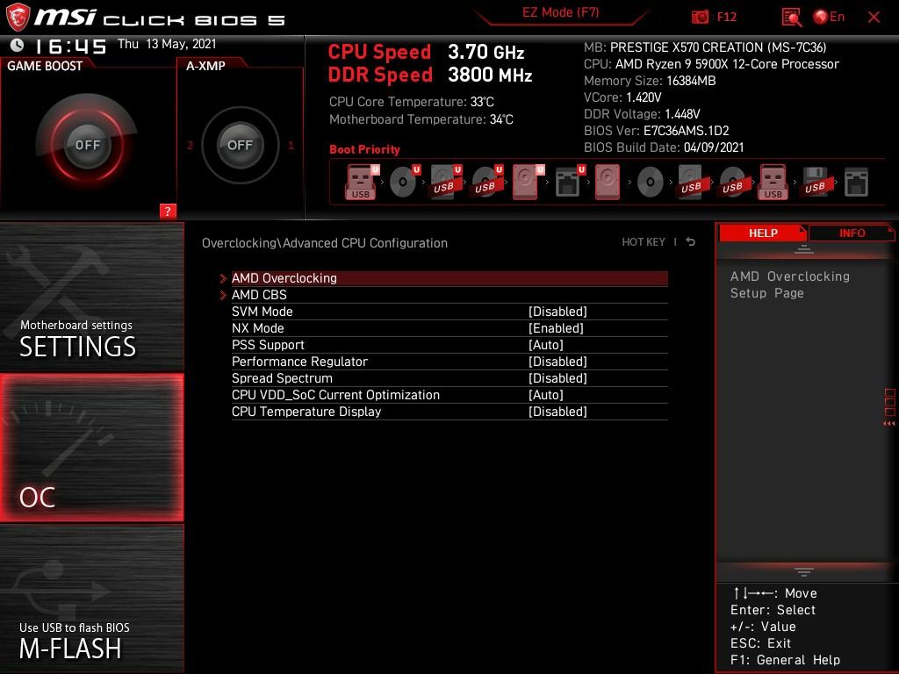Click the SVM Mode label

[x=262, y=312]
